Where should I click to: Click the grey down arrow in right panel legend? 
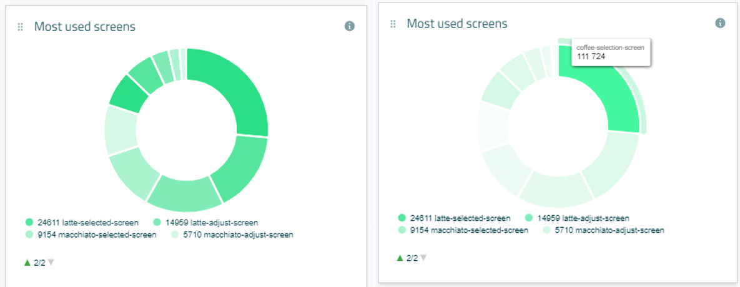tap(423, 258)
